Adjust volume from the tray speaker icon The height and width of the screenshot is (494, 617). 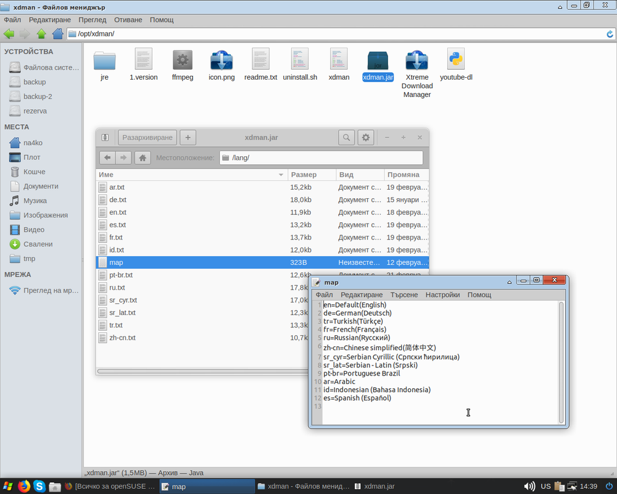(529, 487)
